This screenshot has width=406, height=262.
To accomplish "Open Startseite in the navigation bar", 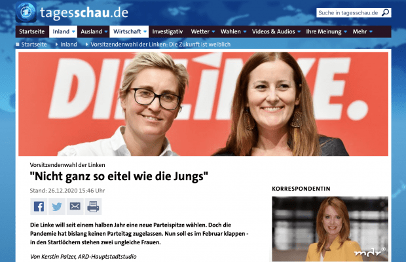I will tap(32, 31).
